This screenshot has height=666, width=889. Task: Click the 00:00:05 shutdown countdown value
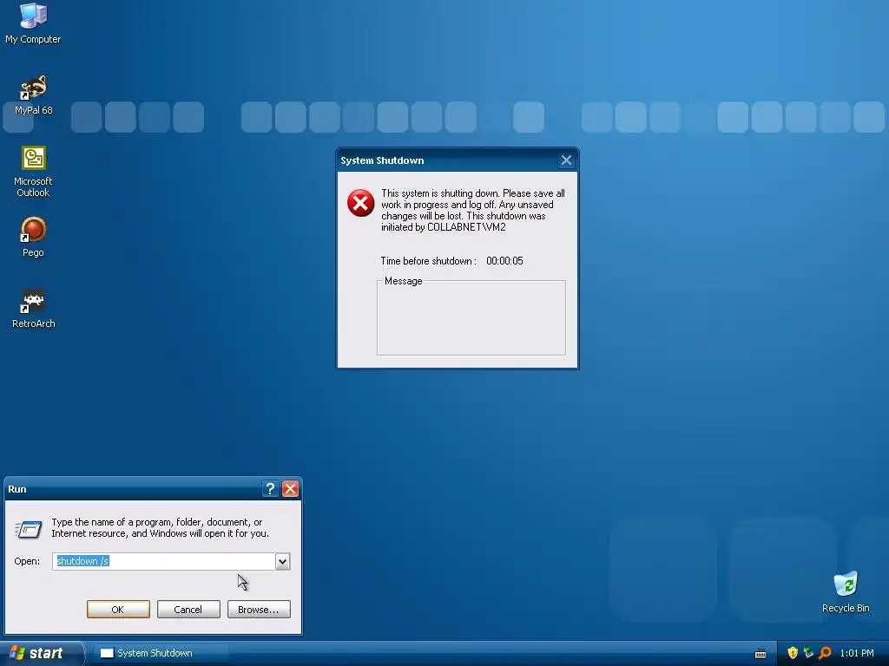(504, 261)
